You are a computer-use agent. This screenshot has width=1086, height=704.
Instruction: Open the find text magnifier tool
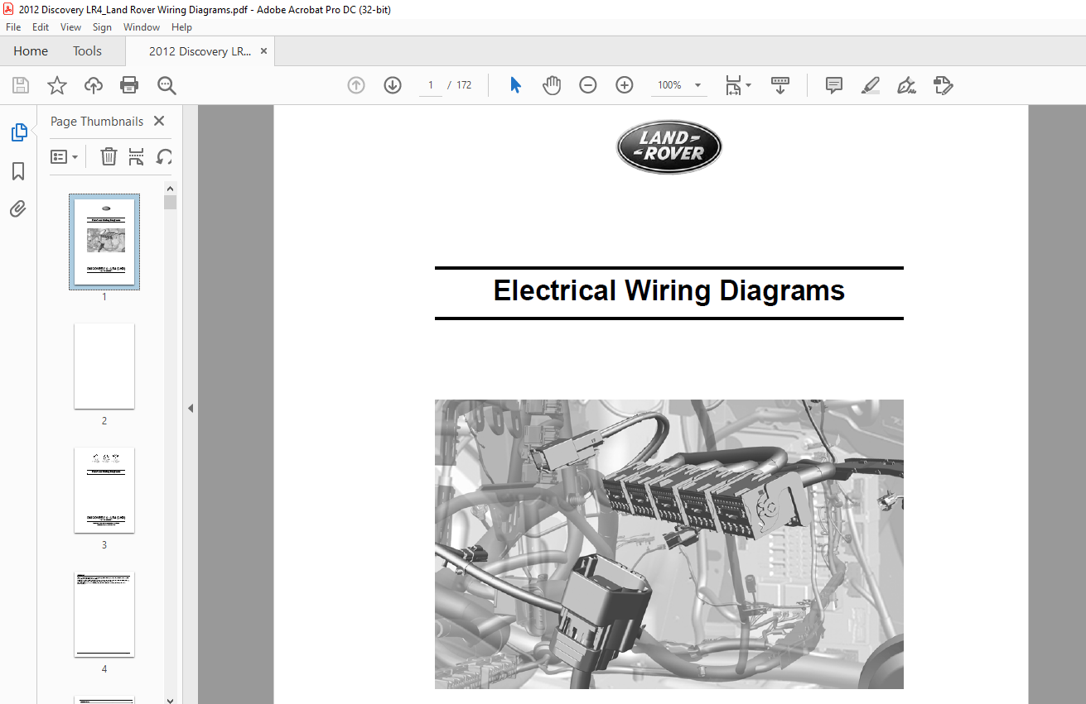pyautogui.click(x=167, y=85)
